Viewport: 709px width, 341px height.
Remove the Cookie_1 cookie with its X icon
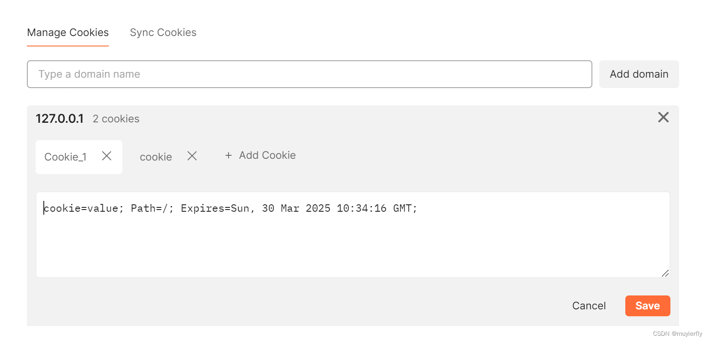[107, 157]
